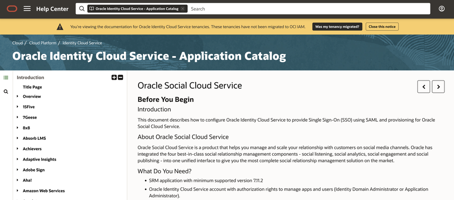Screen dimensions: 454x200
Task: Click the Was my tenancy migrated? button
Action: [337, 27]
